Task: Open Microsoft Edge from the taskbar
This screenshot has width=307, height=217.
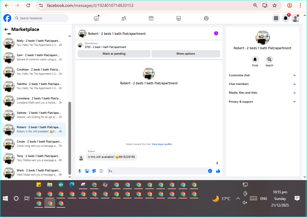Action: click(x=72, y=185)
